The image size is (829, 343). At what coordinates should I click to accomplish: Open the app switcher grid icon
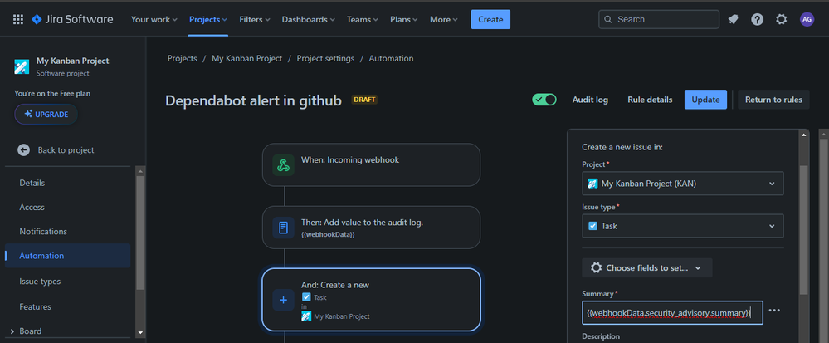[x=18, y=20]
